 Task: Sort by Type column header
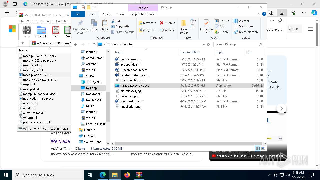pyautogui.click(x=230, y=52)
